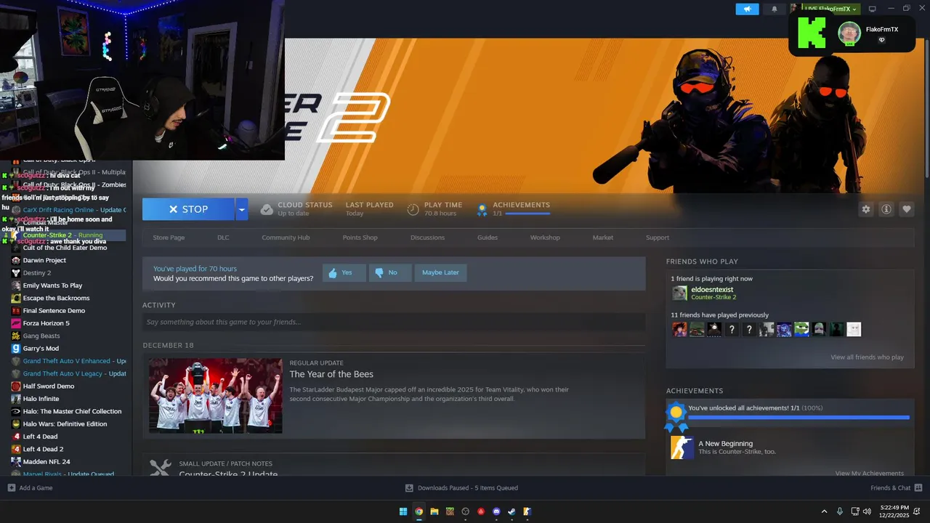Switch to Steam Big Picture mode
Viewport: 930px width, 523px height.
click(x=873, y=9)
